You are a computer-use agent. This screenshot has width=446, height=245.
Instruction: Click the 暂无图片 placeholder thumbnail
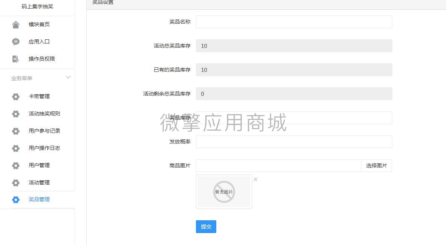click(x=224, y=191)
